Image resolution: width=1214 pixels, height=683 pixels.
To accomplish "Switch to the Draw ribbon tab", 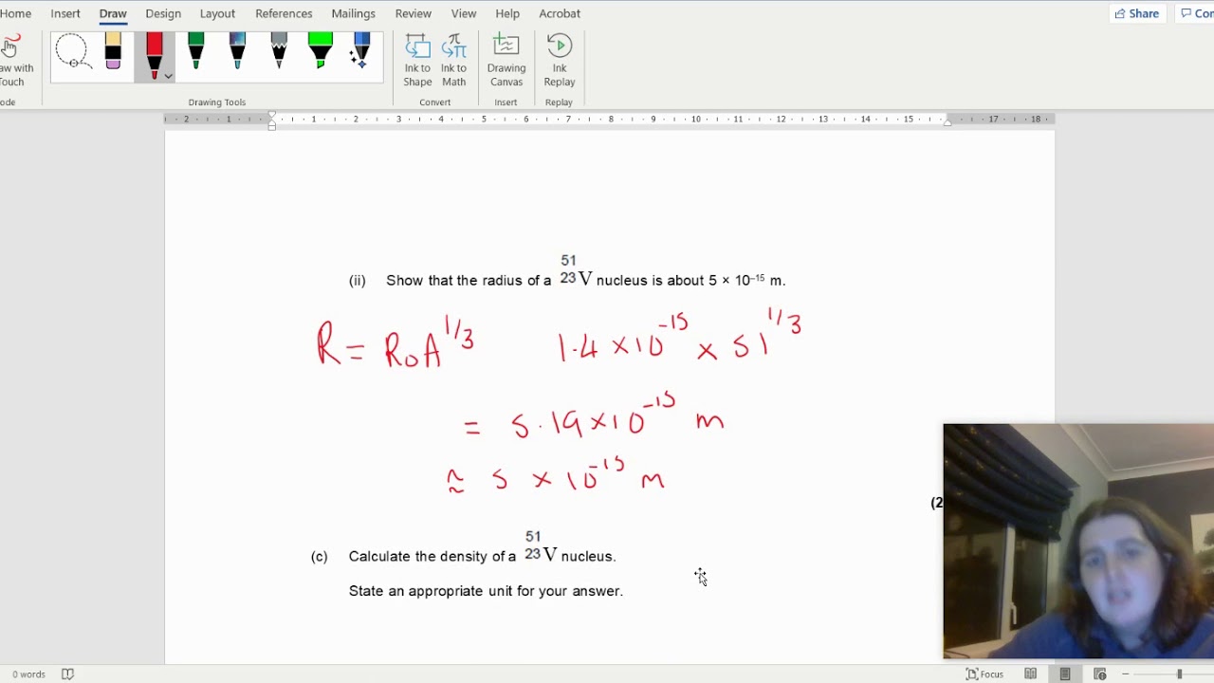I will (113, 13).
